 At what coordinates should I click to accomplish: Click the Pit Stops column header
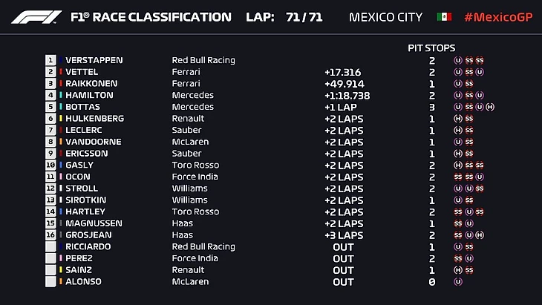pyautogui.click(x=431, y=48)
